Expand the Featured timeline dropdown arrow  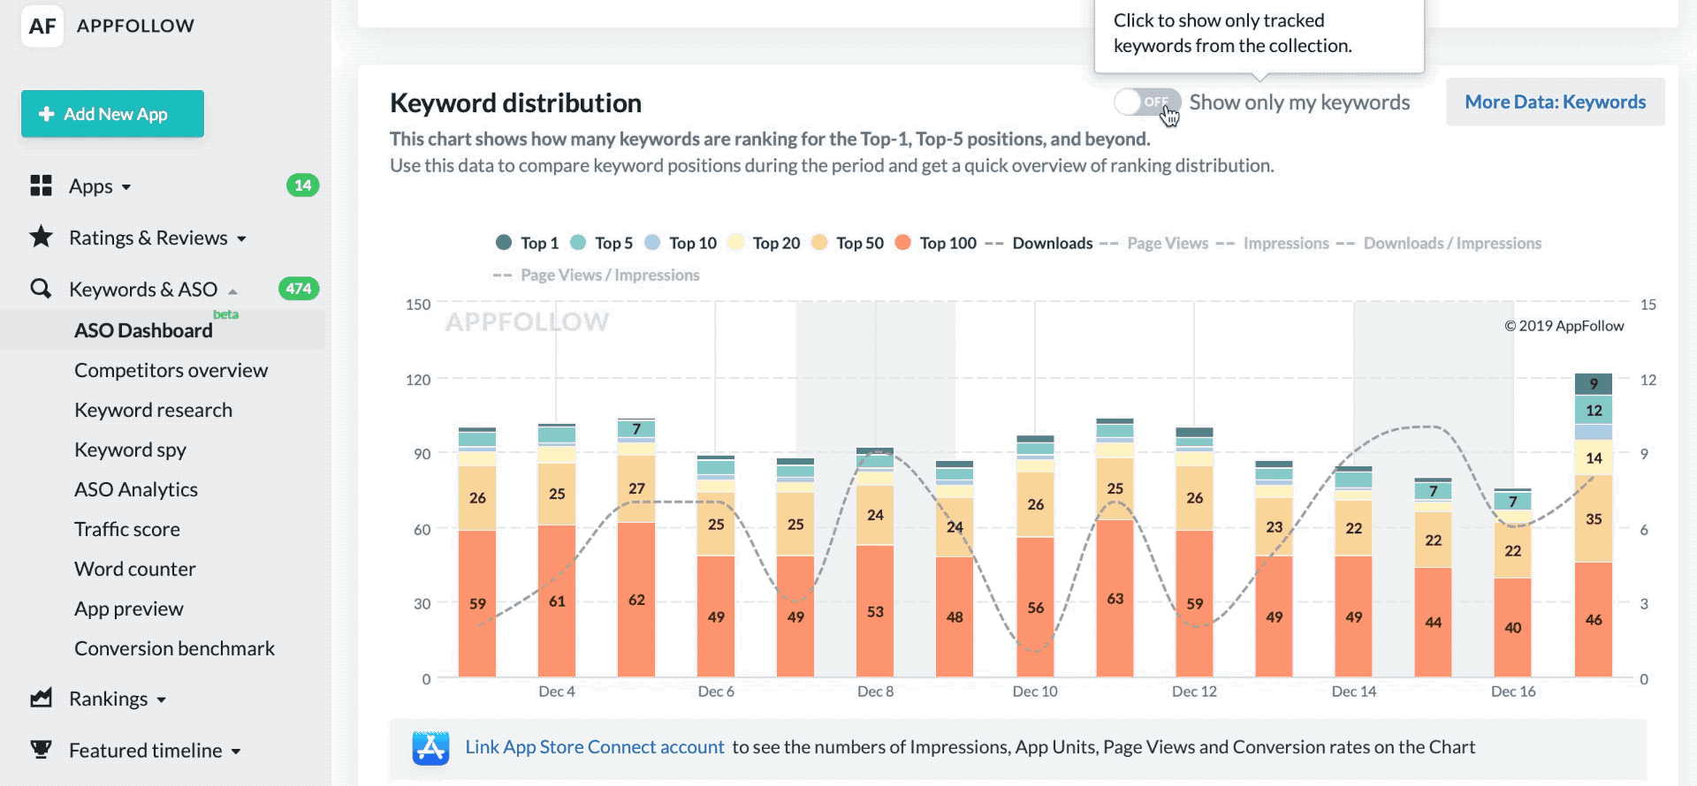tap(236, 752)
